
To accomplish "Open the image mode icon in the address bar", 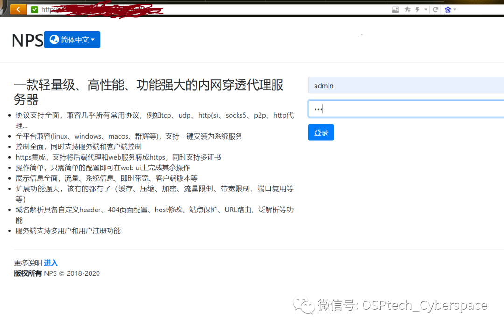I will click(395, 10).
